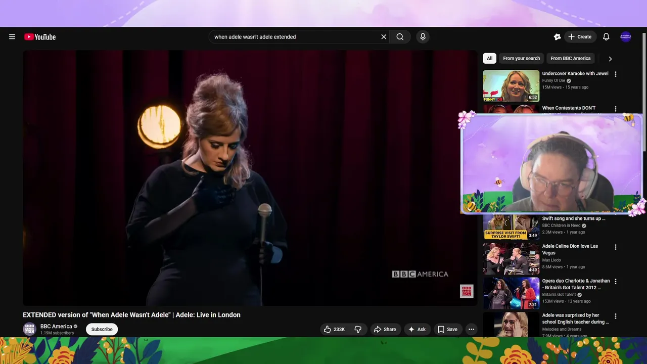The width and height of the screenshot is (647, 364).
Task: Open BBC America channel avatar
Action: [30, 329]
